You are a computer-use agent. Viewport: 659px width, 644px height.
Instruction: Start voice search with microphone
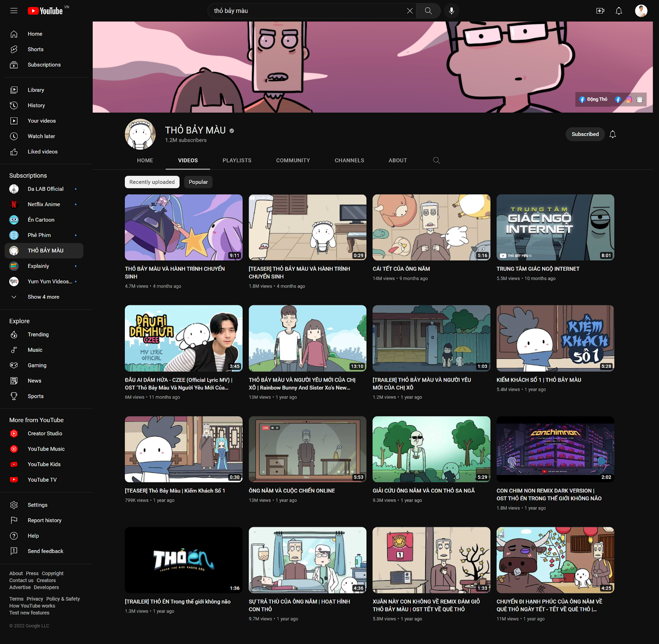pos(451,11)
